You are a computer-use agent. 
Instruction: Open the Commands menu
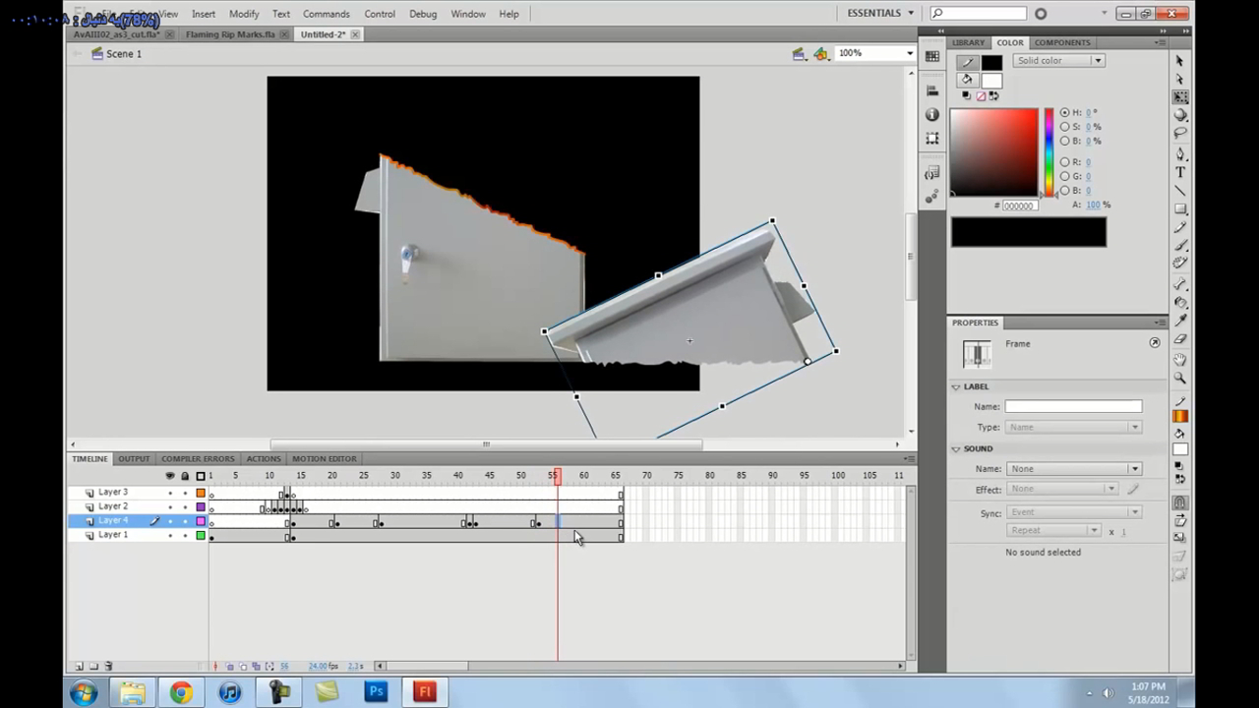tap(327, 14)
